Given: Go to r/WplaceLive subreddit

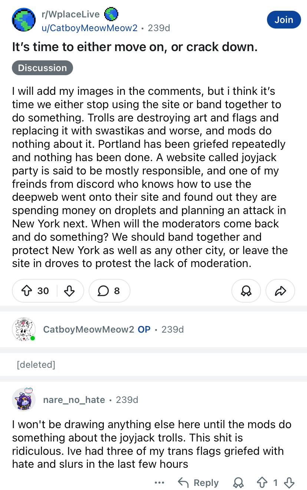Looking at the screenshot, I should click(x=71, y=14).
